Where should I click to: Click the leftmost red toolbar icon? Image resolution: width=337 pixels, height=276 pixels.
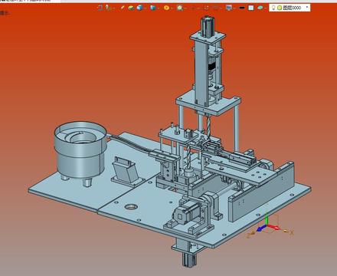(x=100, y=8)
